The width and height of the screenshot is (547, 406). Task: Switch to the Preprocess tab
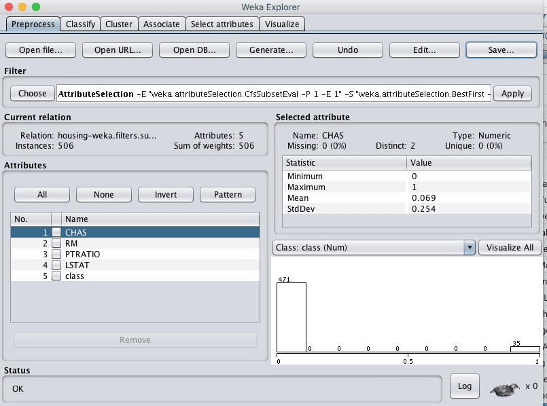(33, 24)
